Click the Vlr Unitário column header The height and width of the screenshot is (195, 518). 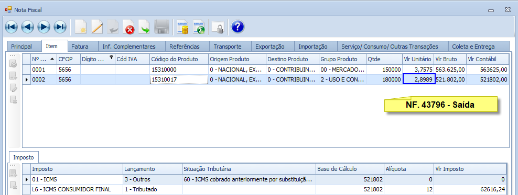418,59
